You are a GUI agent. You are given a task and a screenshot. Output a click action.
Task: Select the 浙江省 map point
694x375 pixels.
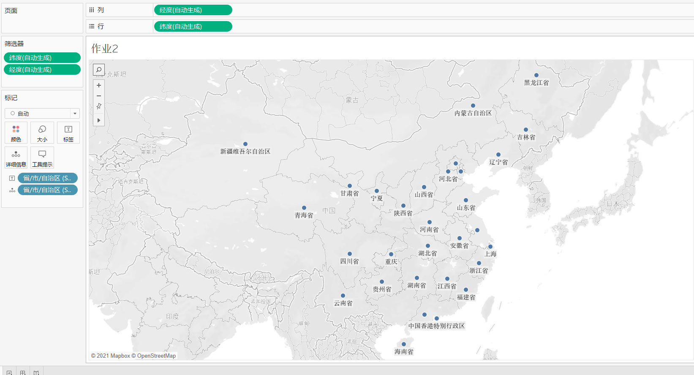(479, 263)
